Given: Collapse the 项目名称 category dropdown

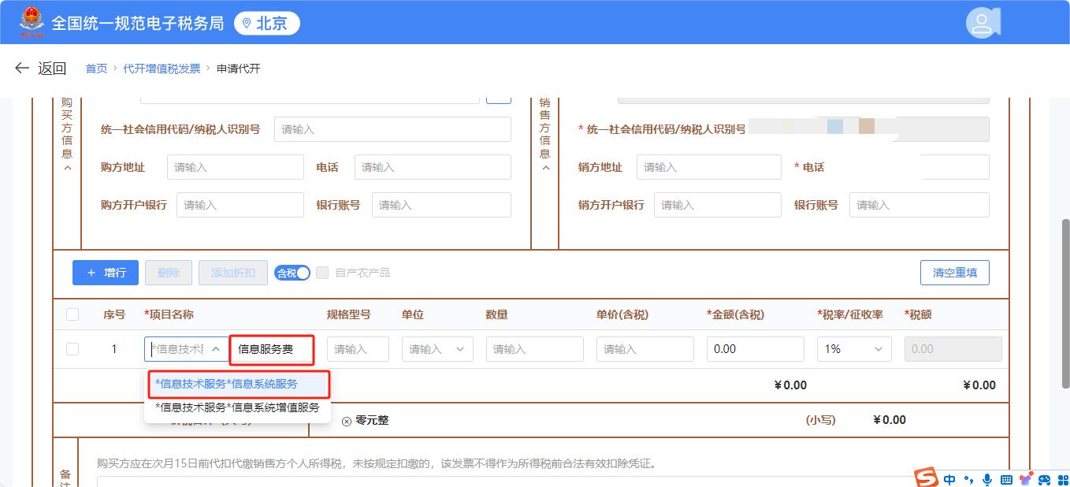Looking at the screenshot, I should [215, 349].
